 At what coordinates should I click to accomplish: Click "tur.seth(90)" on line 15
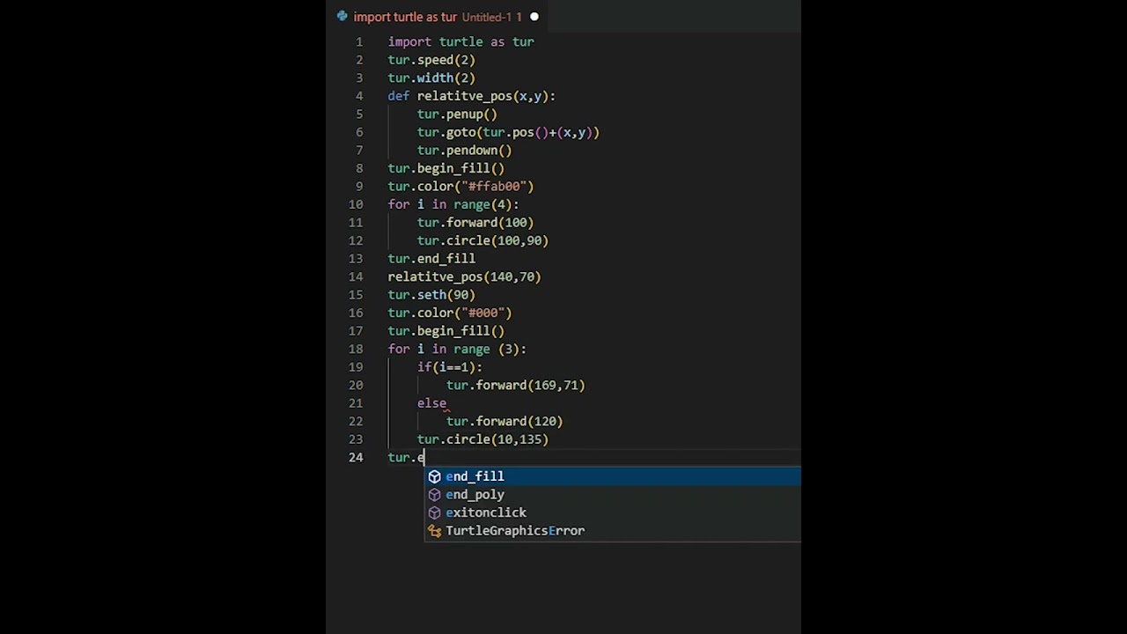(x=431, y=295)
